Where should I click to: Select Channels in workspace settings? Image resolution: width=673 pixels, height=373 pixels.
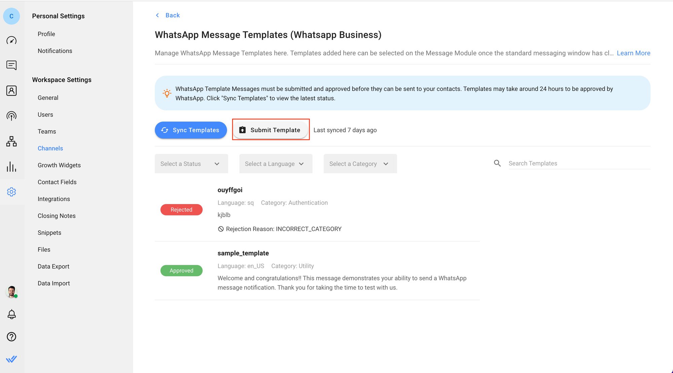pos(50,148)
